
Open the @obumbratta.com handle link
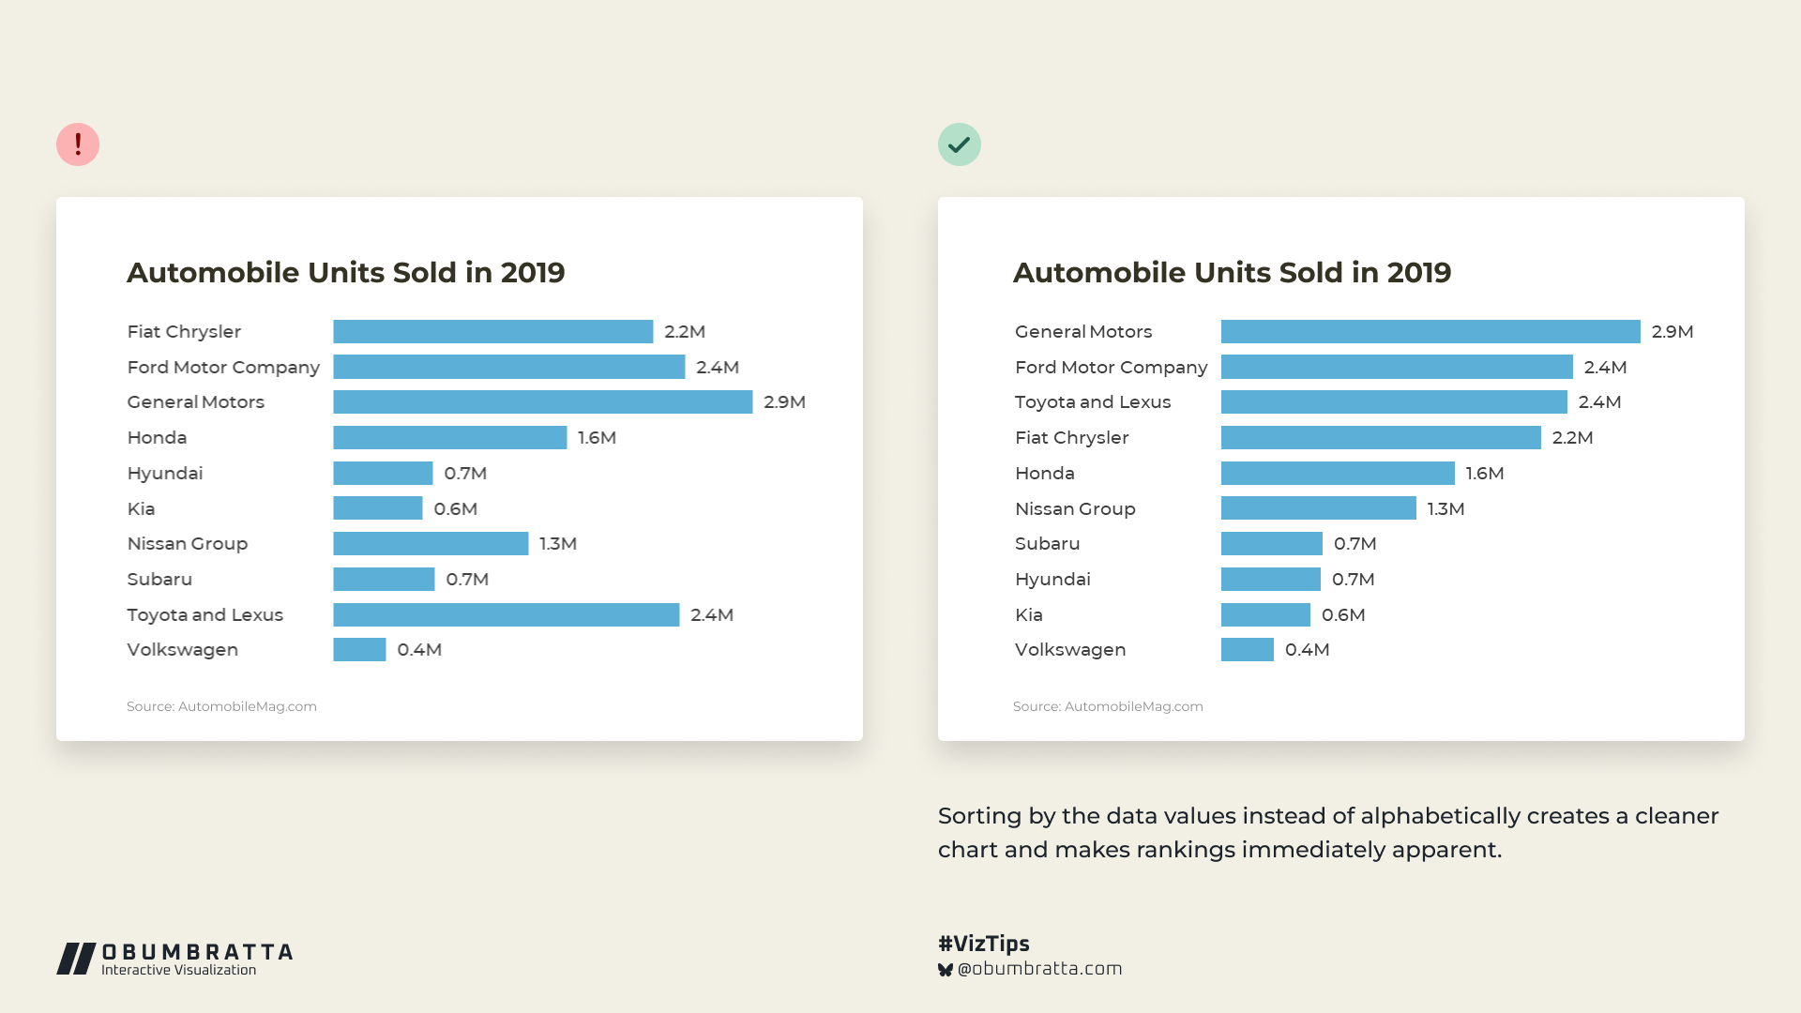click(1039, 969)
